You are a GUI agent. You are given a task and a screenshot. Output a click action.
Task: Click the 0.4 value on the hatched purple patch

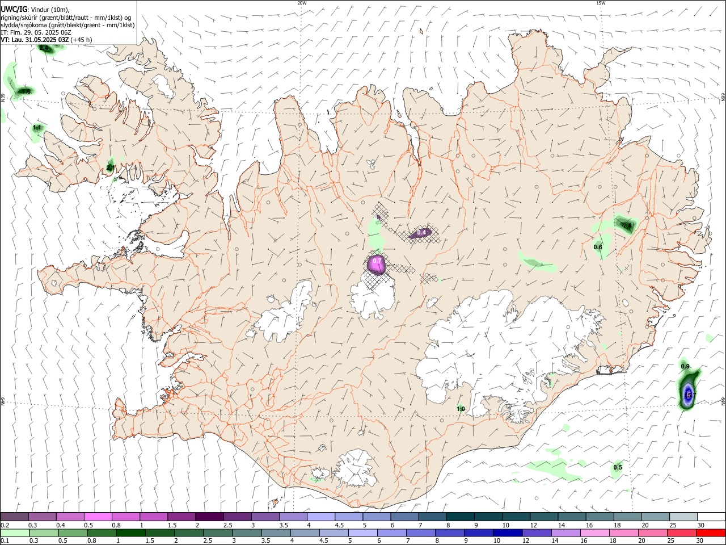pyautogui.click(x=421, y=233)
